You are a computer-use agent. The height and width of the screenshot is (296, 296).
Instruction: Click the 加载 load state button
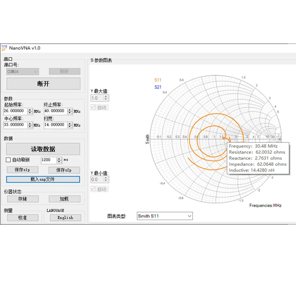coord(65,199)
